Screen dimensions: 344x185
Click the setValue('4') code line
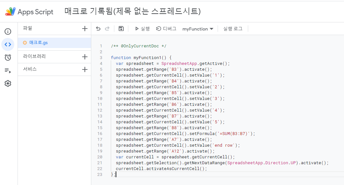[170, 110]
